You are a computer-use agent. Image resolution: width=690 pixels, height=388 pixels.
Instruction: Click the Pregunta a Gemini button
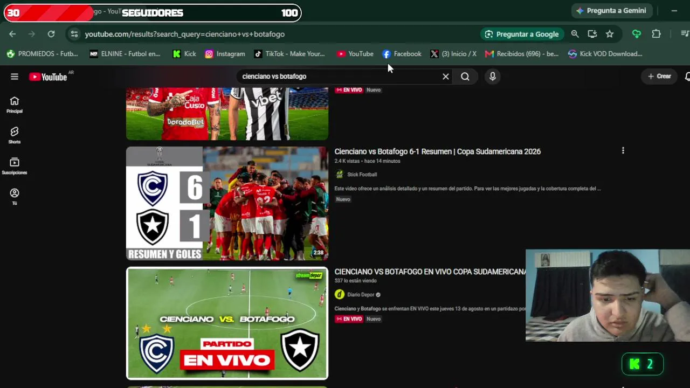point(612,11)
